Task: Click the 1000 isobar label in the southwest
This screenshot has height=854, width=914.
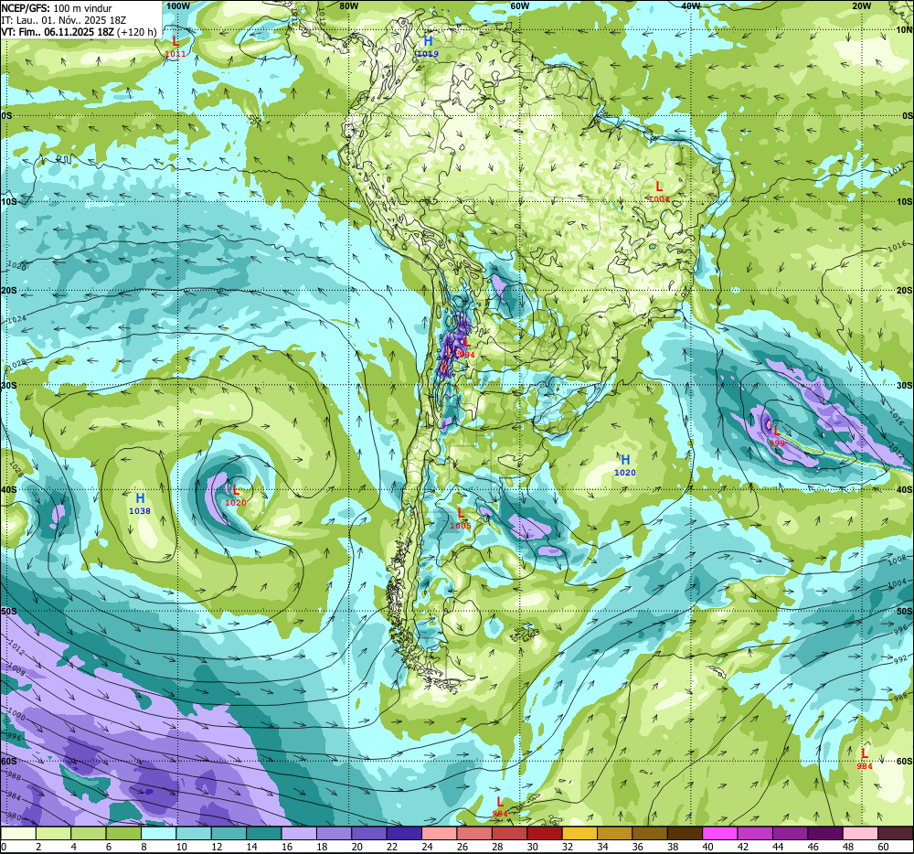Action: (16, 714)
